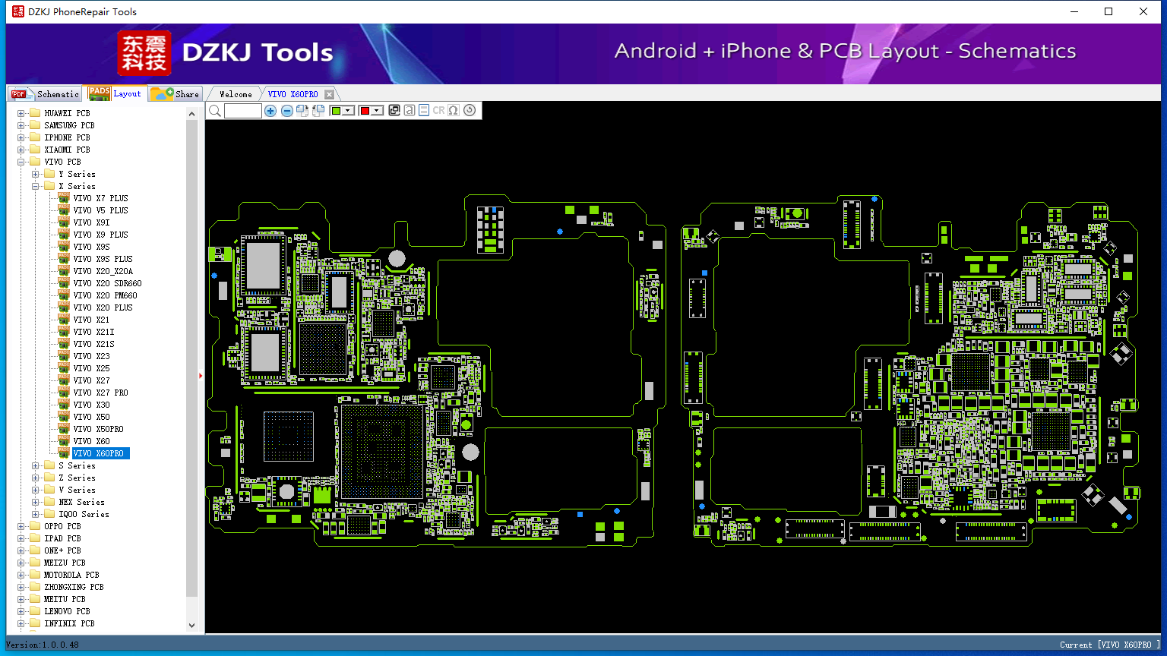Click the VIVO X21 board icon
1167x656 pixels.
[x=64, y=320]
